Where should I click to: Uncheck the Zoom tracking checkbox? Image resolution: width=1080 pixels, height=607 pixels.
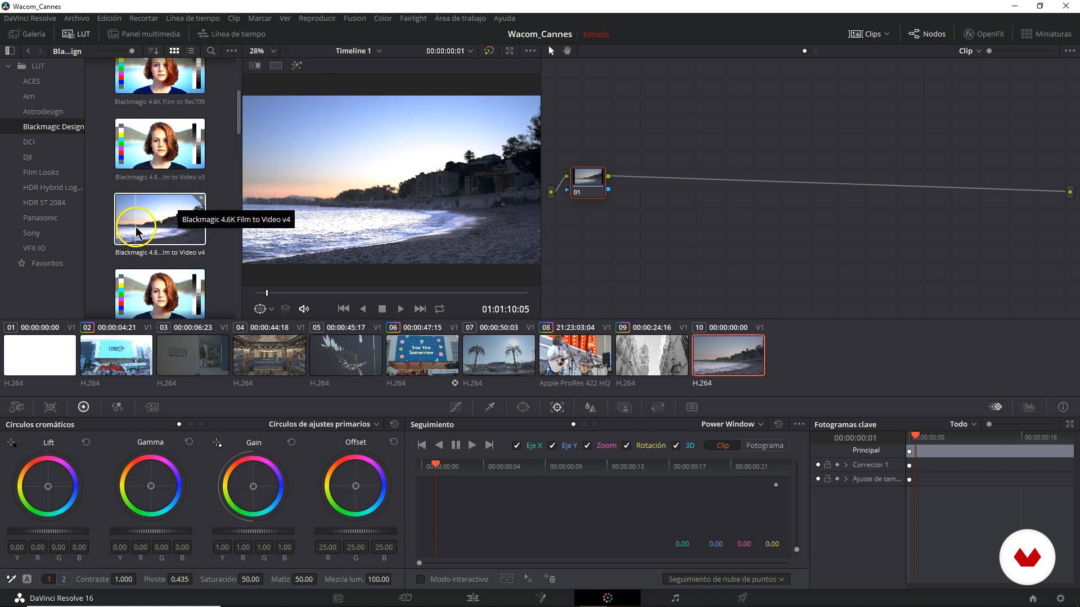tap(587, 445)
